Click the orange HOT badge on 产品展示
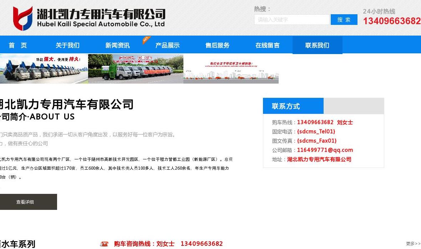Viewport: 421px width, 249px height. (146, 39)
